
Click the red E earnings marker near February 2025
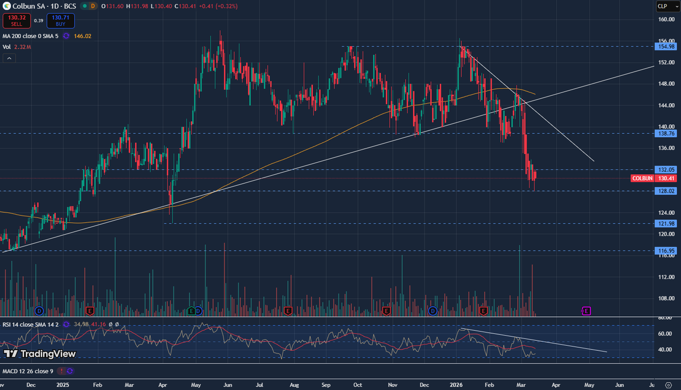coord(89,311)
